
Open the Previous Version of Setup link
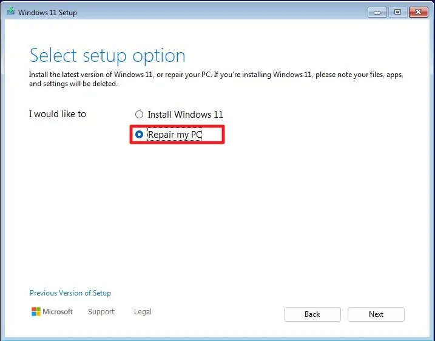[70, 293]
